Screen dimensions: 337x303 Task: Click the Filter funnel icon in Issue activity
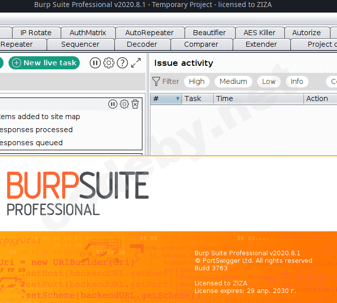click(156, 81)
